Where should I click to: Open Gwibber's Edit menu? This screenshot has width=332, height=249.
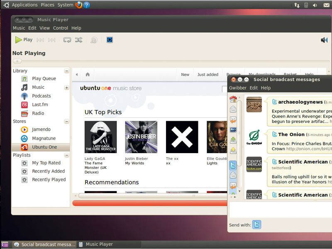point(254,88)
